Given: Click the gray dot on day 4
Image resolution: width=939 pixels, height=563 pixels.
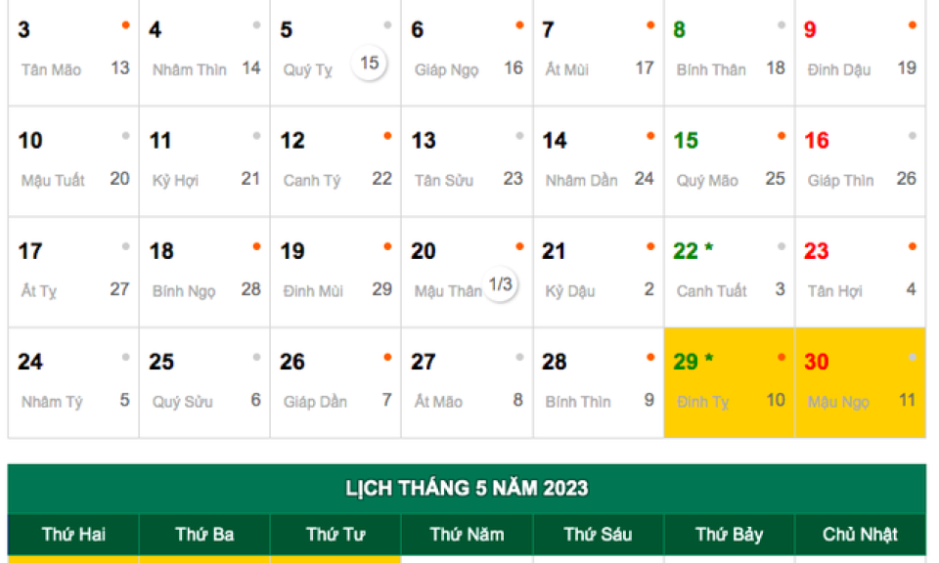Looking at the screenshot, I should (x=257, y=25).
